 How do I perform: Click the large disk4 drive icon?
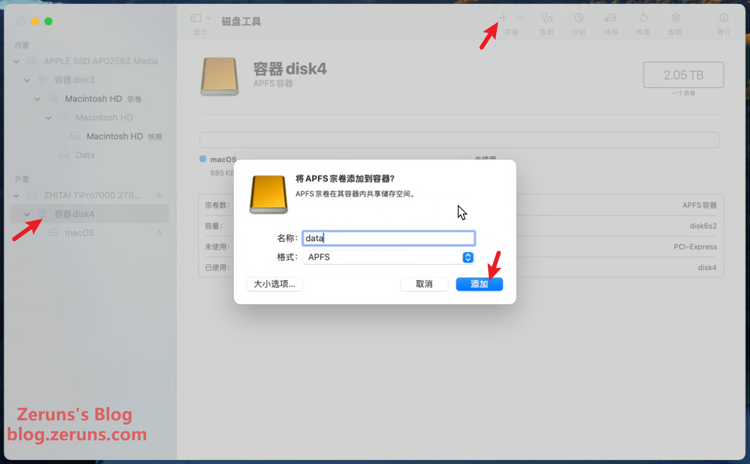click(x=219, y=76)
